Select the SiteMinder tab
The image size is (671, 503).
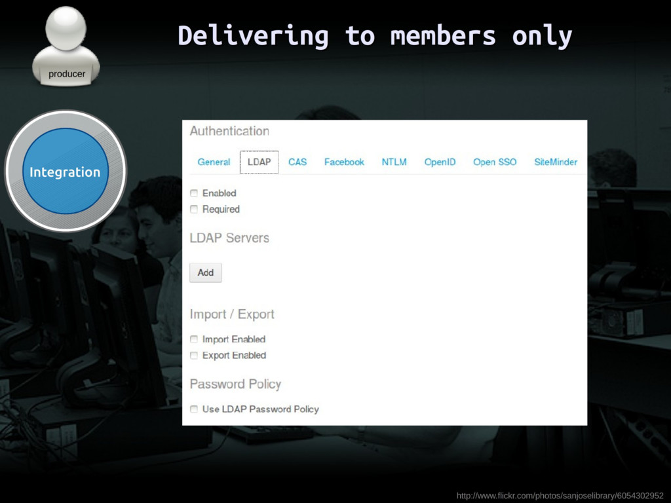tap(556, 162)
